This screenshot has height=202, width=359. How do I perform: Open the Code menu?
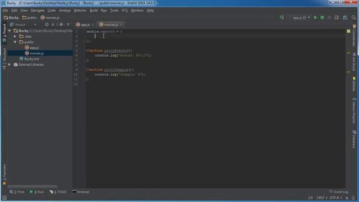52,11
